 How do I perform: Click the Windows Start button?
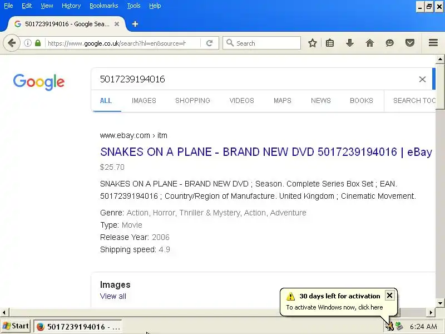click(16, 326)
